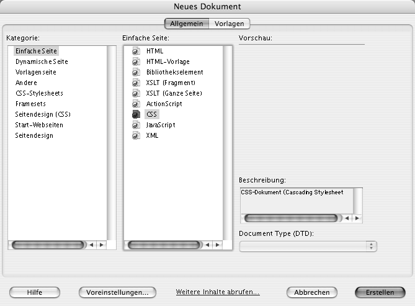Click right arrow of Einfache Seite scrollbar
This screenshot has height=306, width=415.
pyautogui.click(x=218, y=245)
